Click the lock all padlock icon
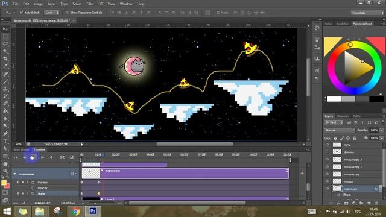This screenshot has width=386, height=217. pos(354,138)
